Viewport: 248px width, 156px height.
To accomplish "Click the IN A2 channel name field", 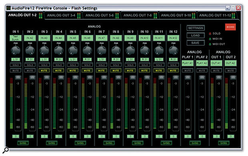I will tap(30, 38).
